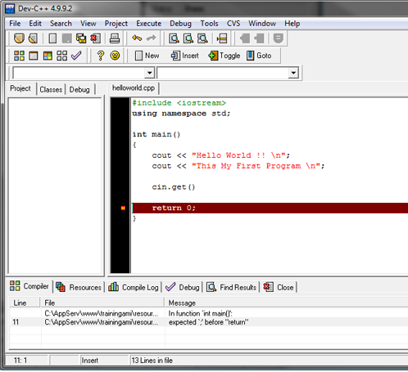Switch to the Classes tab

[x=51, y=89]
